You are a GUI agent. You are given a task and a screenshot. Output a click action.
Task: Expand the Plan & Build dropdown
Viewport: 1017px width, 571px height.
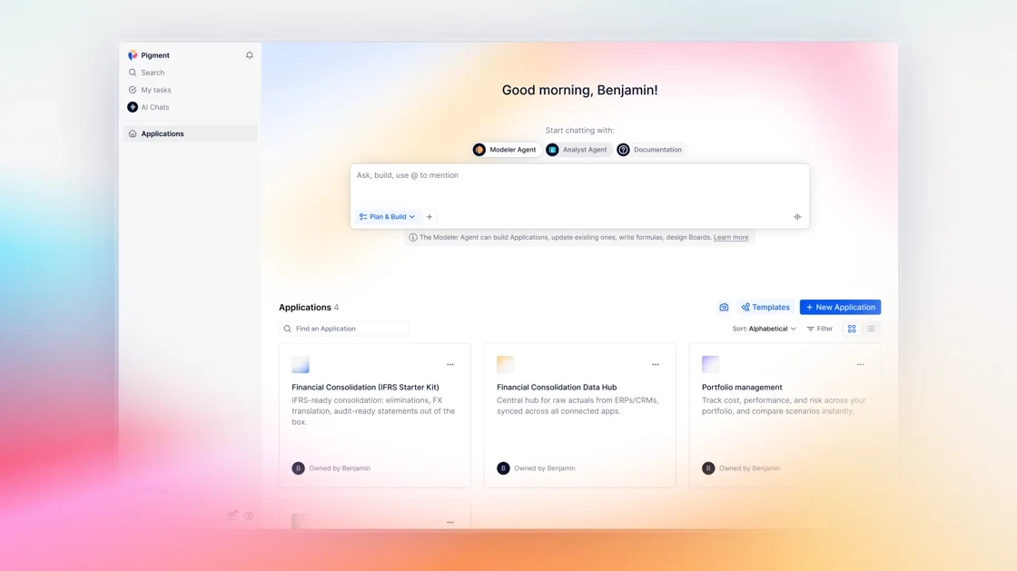(387, 216)
